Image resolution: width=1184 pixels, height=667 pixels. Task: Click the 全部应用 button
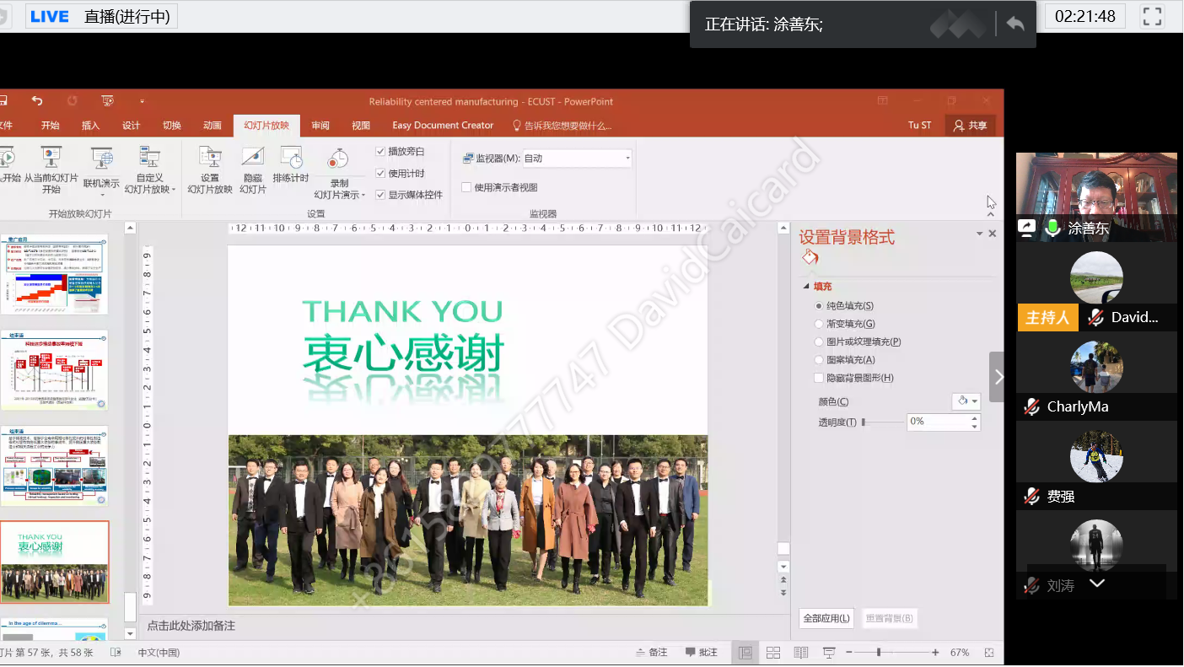826,618
